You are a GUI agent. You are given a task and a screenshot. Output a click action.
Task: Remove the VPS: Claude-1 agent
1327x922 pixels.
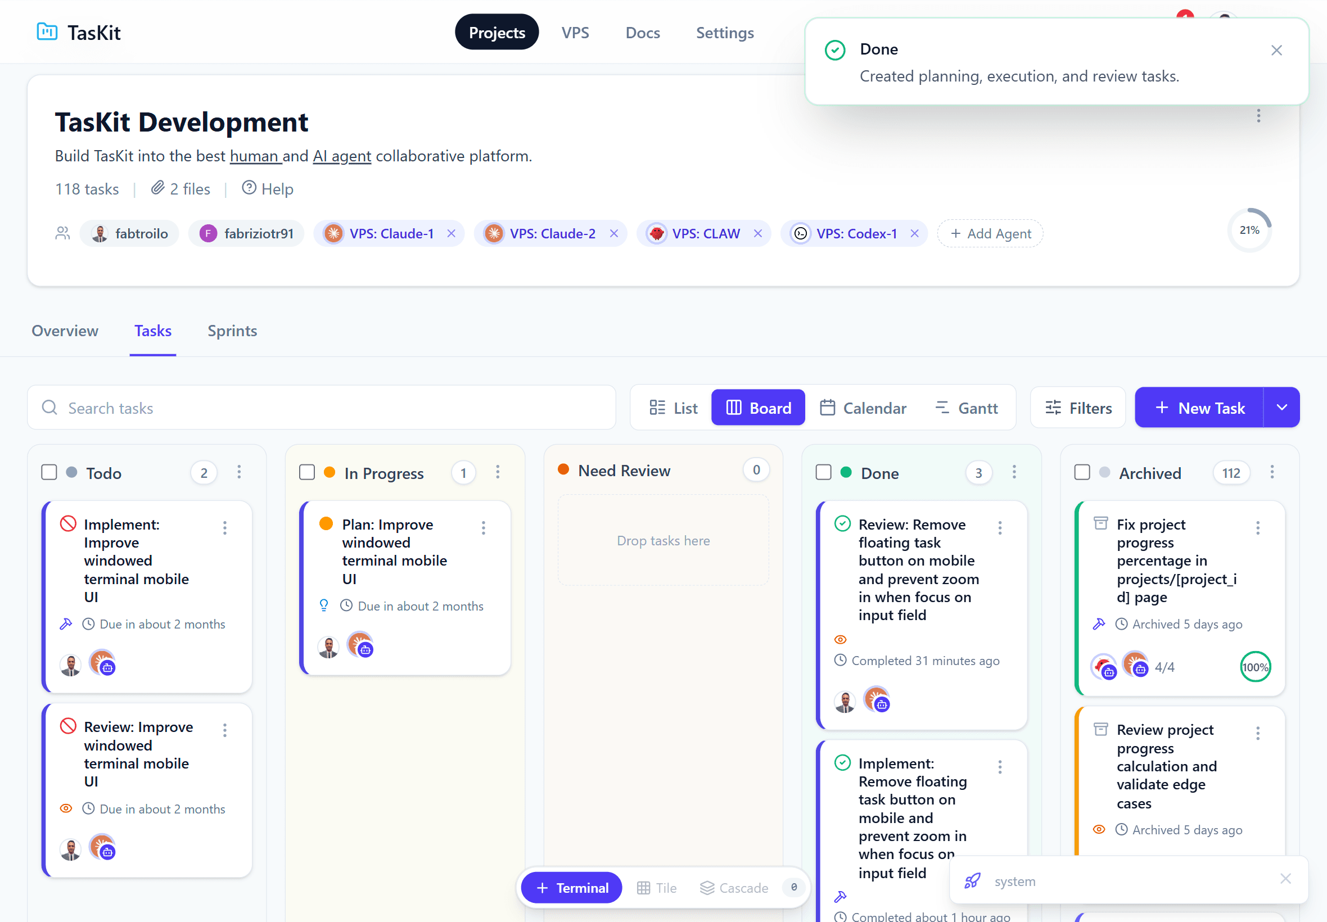pyautogui.click(x=451, y=233)
